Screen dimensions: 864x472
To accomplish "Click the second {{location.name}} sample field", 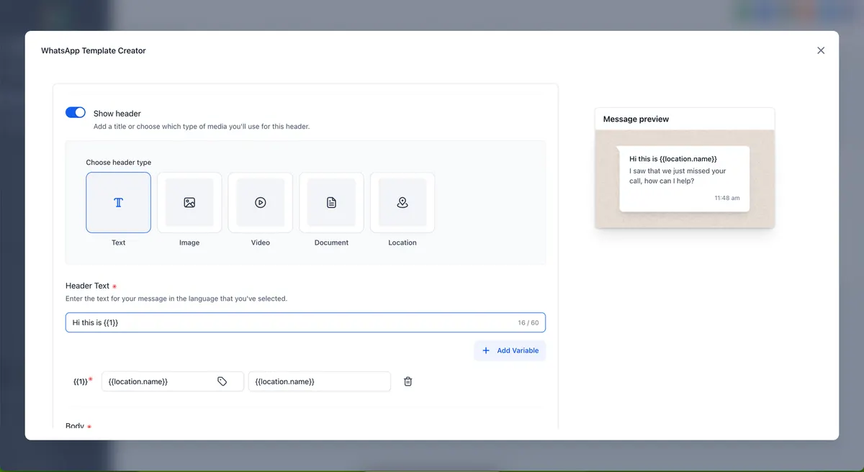I will click(x=320, y=381).
